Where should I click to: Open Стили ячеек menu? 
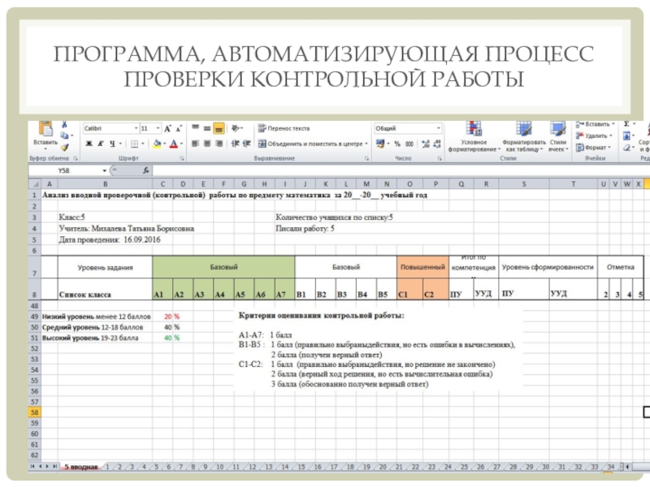[x=558, y=137]
